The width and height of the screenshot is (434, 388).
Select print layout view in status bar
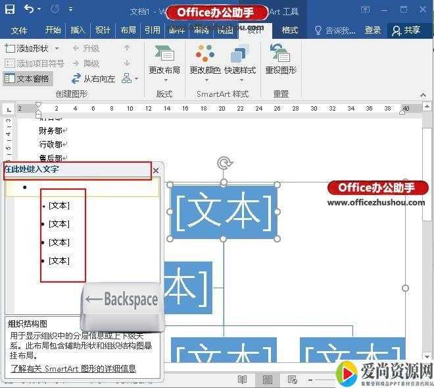(268, 380)
